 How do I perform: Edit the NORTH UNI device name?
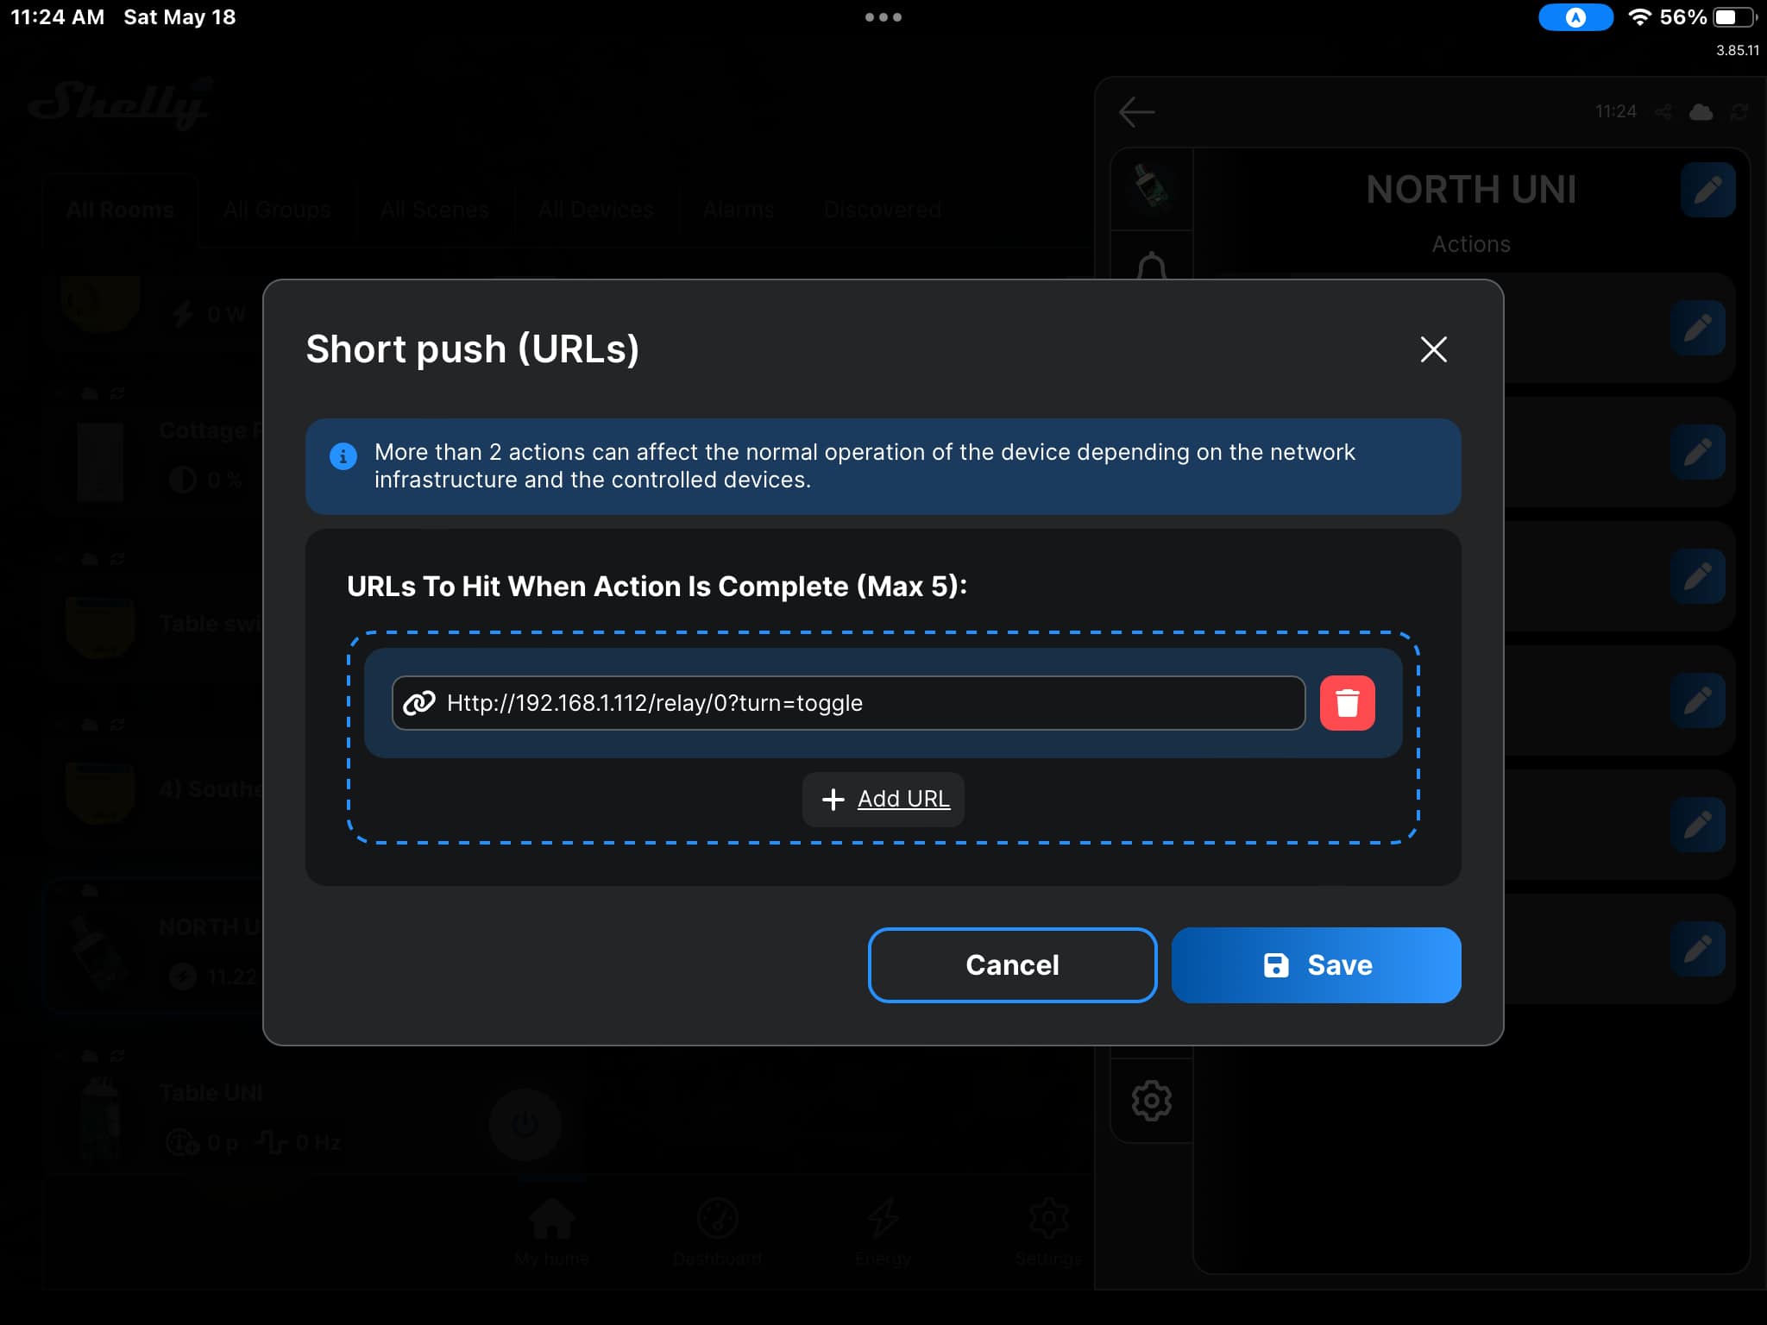1707,190
